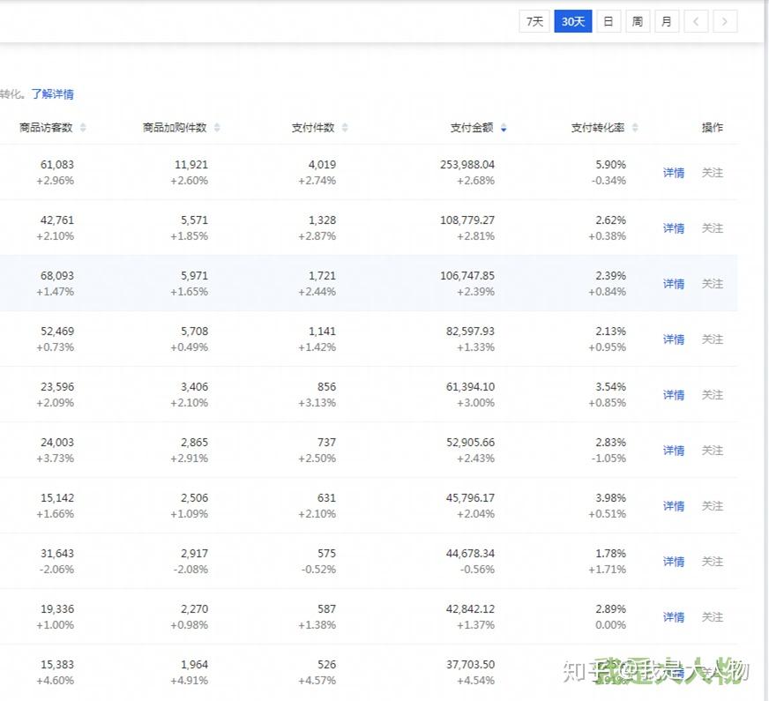
Task: Switch to the 月 period tab
Action: [x=667, y=21]
